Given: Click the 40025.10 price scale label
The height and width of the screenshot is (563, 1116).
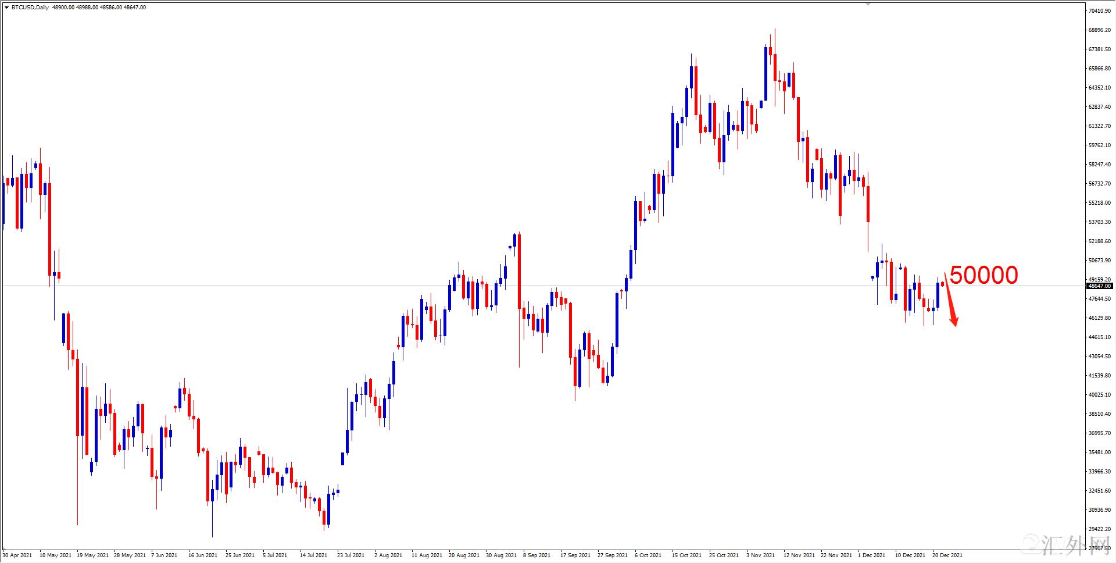Looking at the screenshot, I should (1099, 395).
